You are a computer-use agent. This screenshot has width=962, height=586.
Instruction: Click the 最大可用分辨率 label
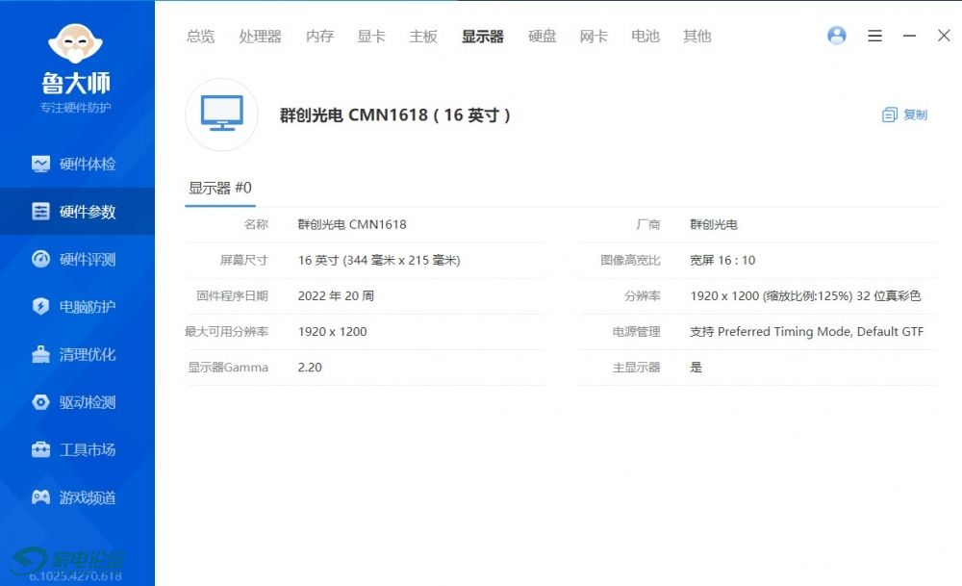pos(226,332)
